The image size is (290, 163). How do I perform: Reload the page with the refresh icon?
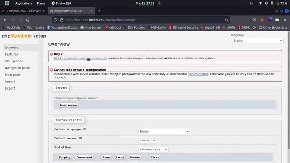click(20, 20)
